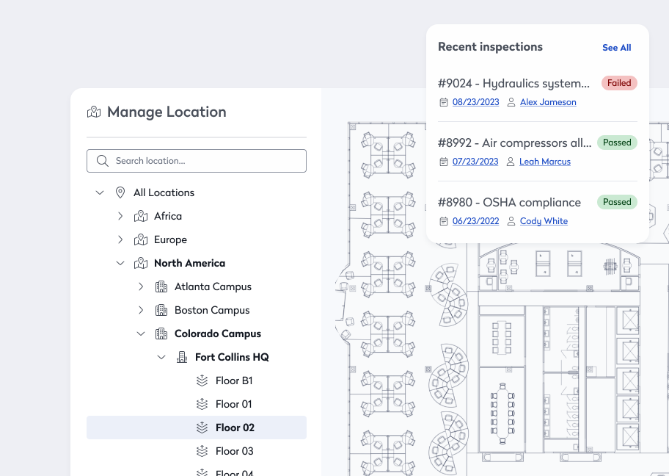This screenshot has width=669, height=476.
Task: Click the Manage Location title
Action: [x=167, y=112]
